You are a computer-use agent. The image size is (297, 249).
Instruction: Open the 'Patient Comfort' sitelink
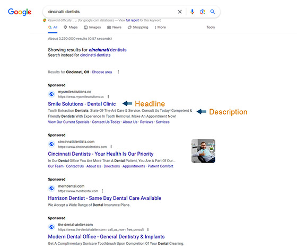tap(160, 166)
